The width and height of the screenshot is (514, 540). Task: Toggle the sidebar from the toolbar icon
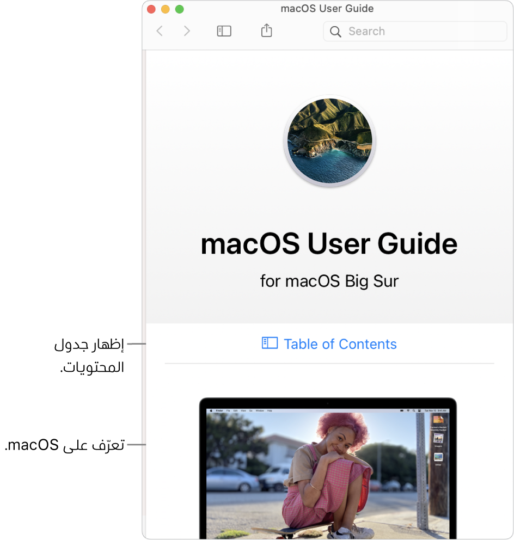(224, 31)
